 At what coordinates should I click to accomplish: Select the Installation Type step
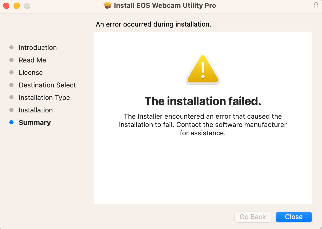[44, 97]
